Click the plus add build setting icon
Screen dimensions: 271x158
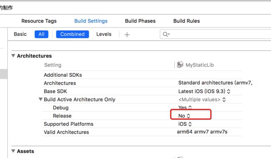[127, 34]
